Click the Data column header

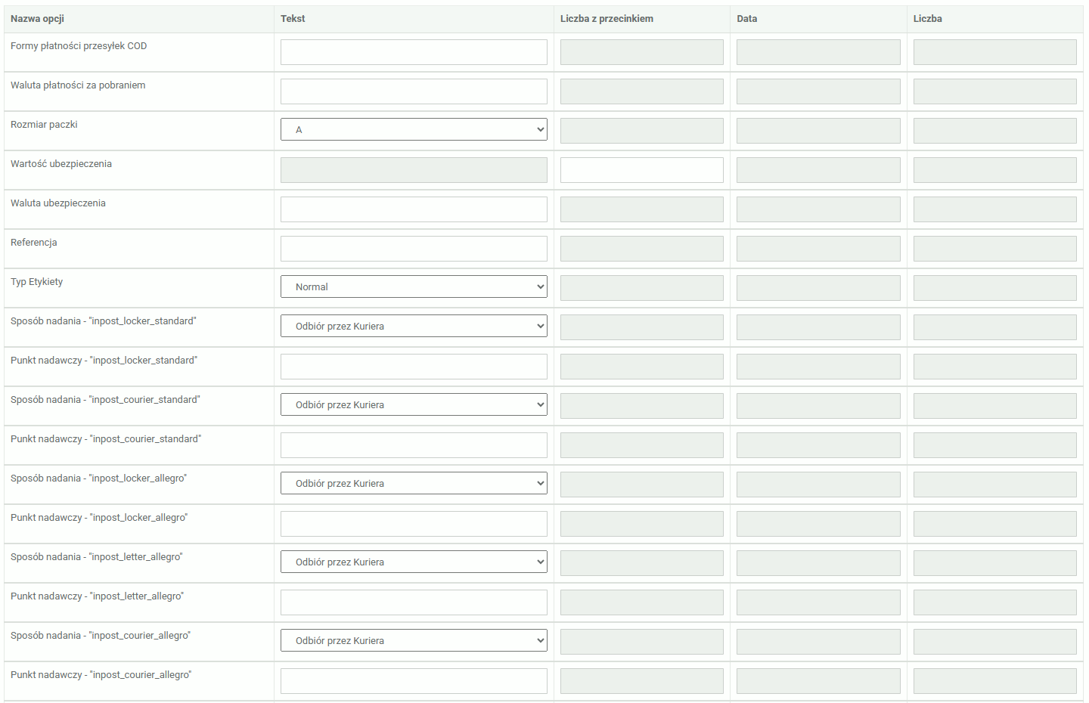coord(747,19)
